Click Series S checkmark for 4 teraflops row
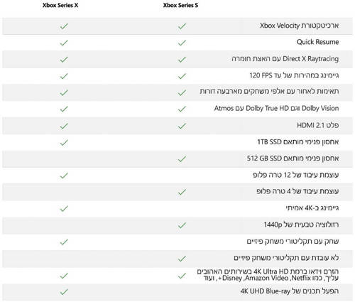This screenshot has width=355, height=302. 182,192
